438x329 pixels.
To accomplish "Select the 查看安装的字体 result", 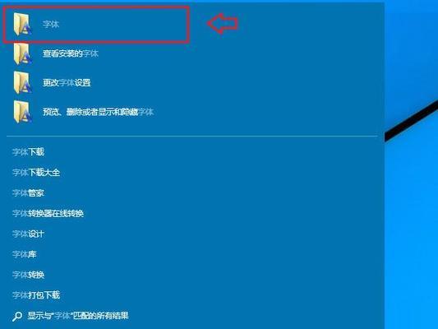I will (71, 53).
